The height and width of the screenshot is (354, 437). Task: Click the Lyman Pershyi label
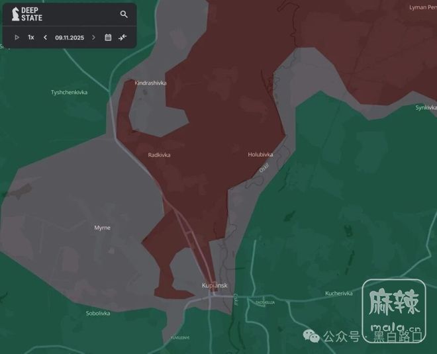[x=422, y=7]
